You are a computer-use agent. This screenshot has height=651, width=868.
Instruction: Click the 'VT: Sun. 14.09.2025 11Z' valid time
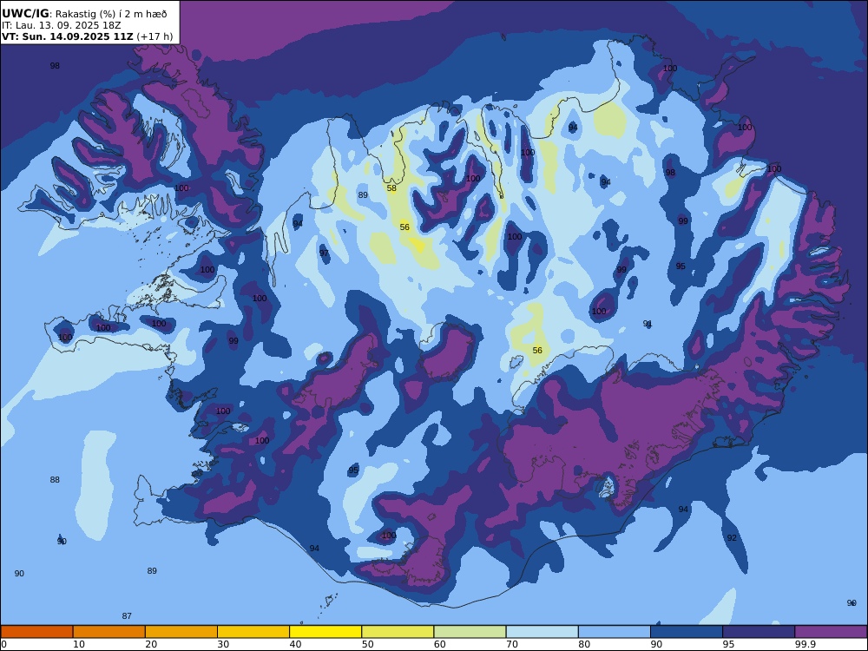tap(68, 36)
